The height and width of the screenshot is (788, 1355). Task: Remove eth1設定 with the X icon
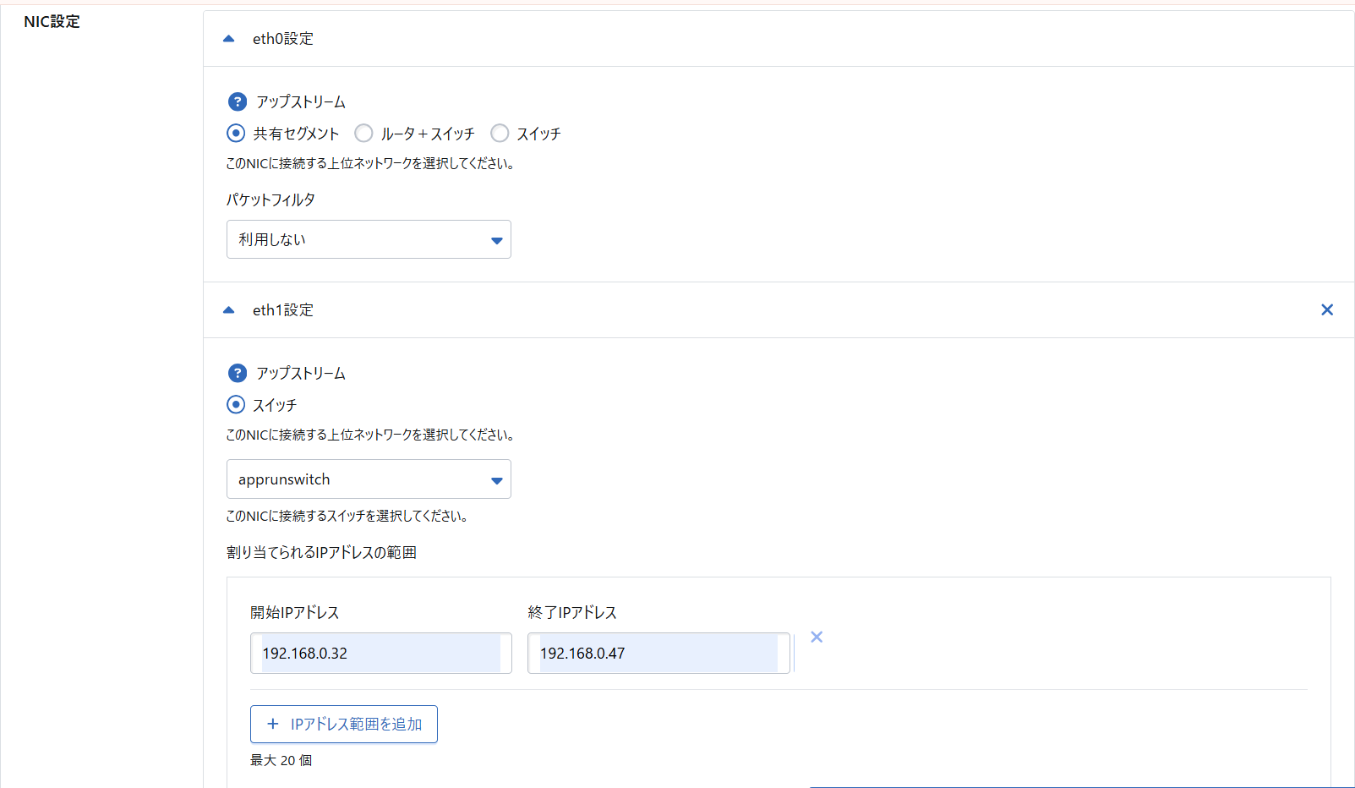pos(1326,310)
